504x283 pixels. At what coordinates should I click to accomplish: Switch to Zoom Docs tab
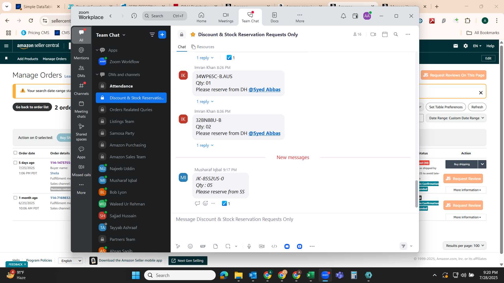point(275,17)
